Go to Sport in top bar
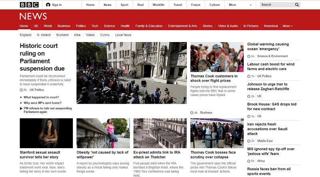 click(124, 5)
